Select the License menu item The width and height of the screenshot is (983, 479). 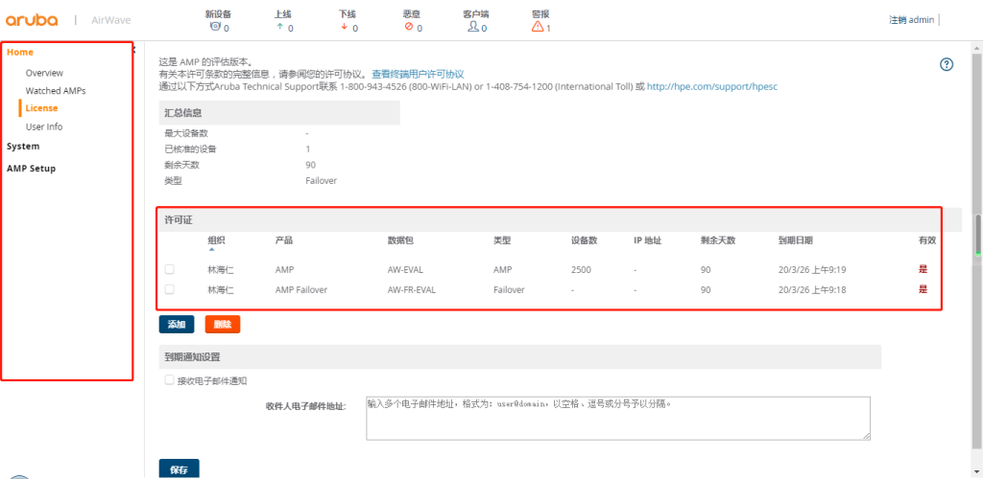point(41,108)
